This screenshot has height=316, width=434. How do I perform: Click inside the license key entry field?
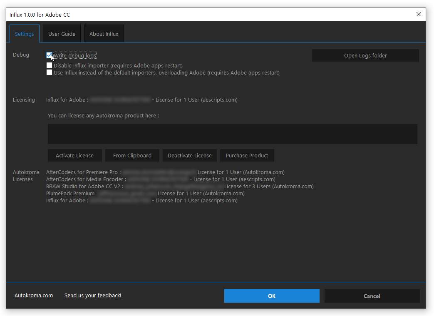[232, 134]
